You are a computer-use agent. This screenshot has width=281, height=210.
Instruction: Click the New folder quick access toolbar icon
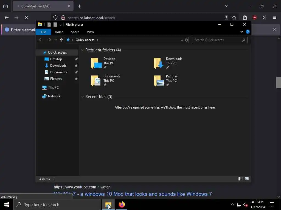(55, 25)
